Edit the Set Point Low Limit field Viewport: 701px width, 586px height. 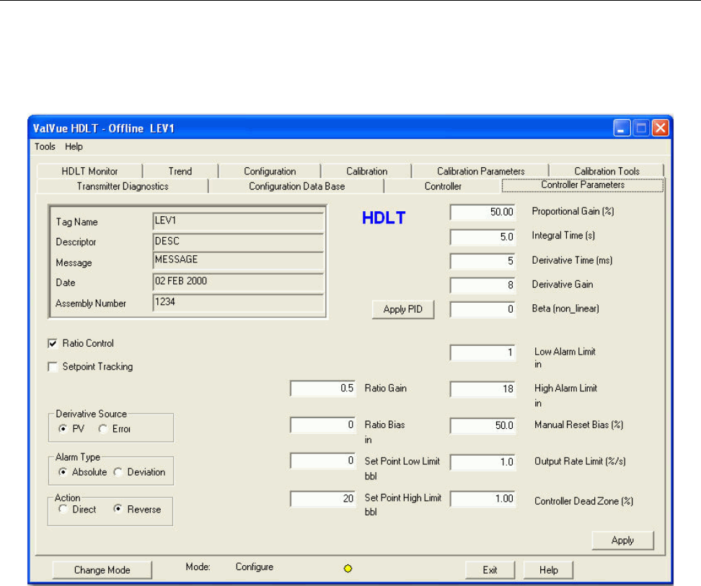323,461
